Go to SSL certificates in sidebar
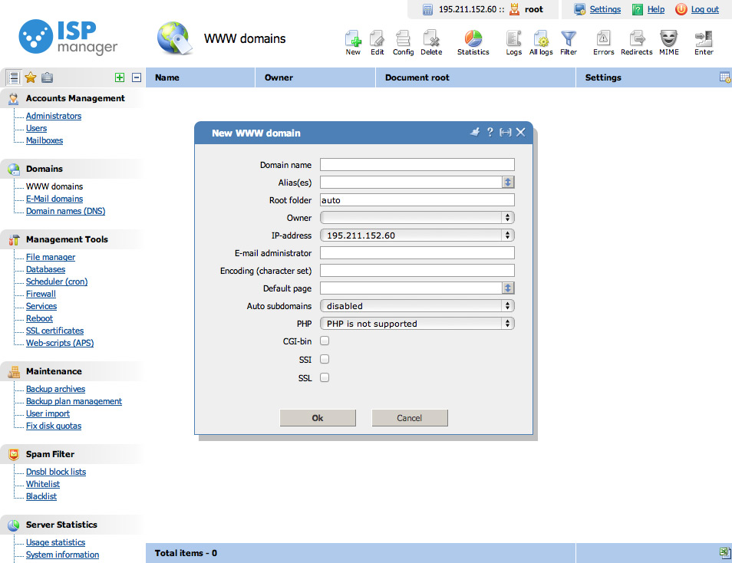This screenshot has width=732, height=563. [x=54, y=331]
